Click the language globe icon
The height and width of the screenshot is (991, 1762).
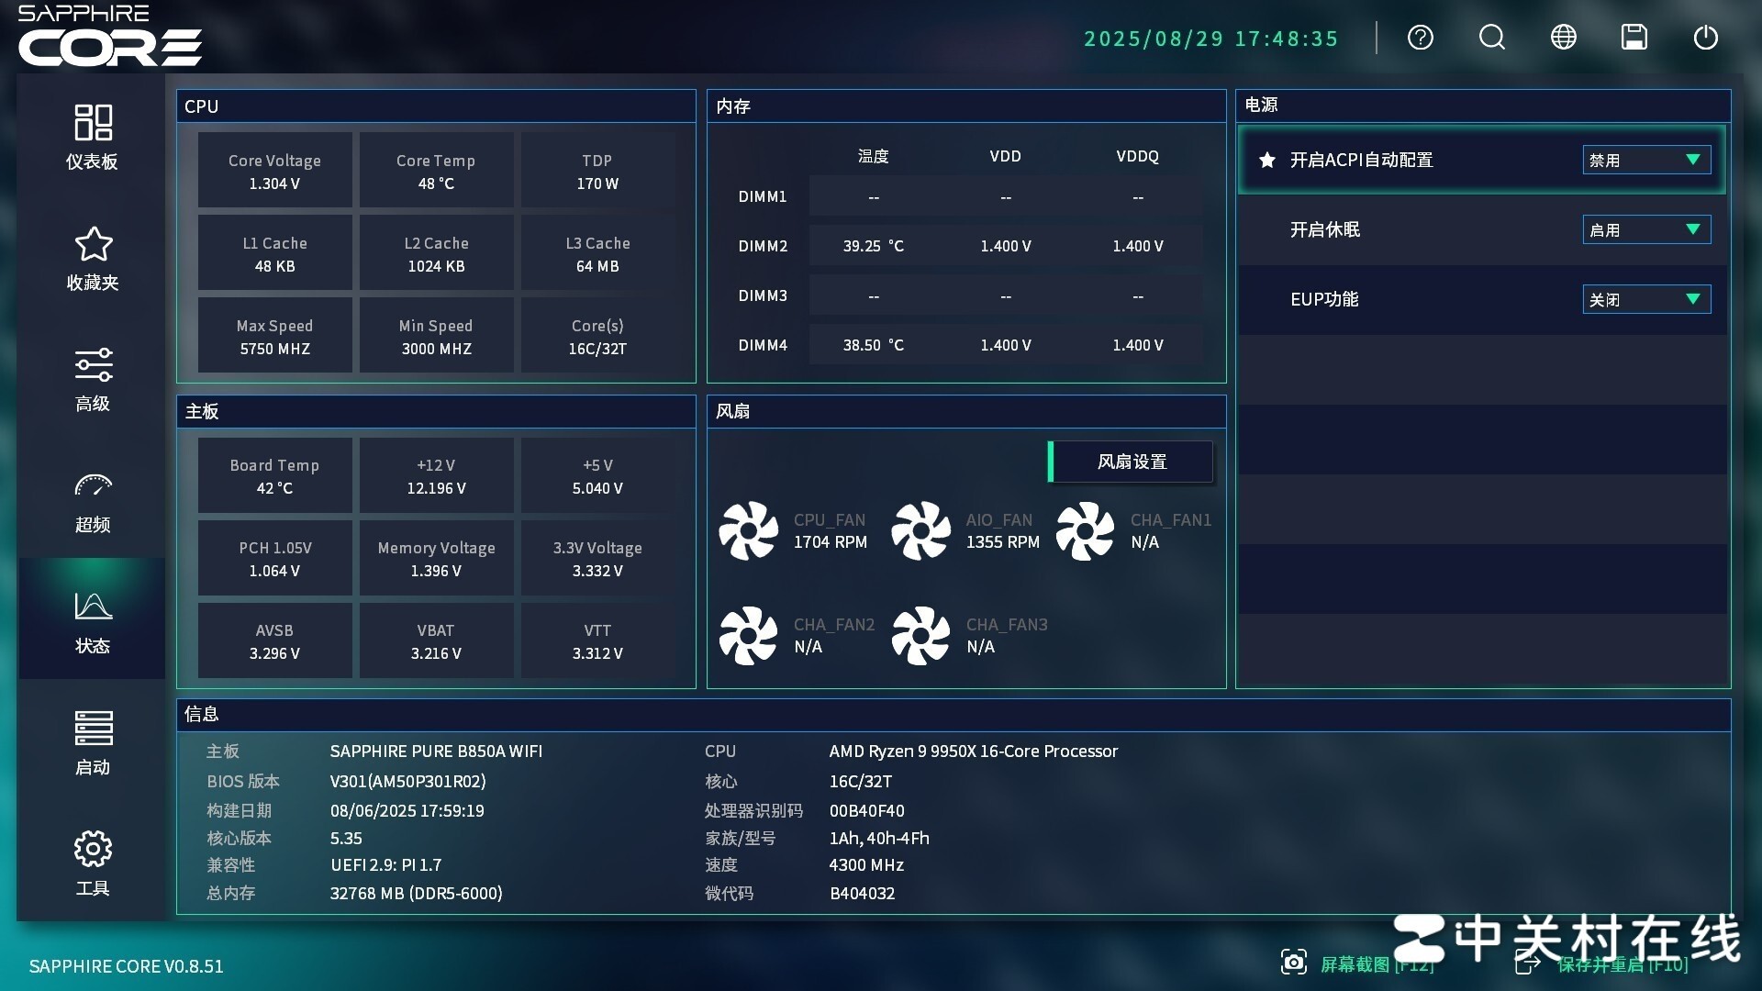coord(1563,38)
